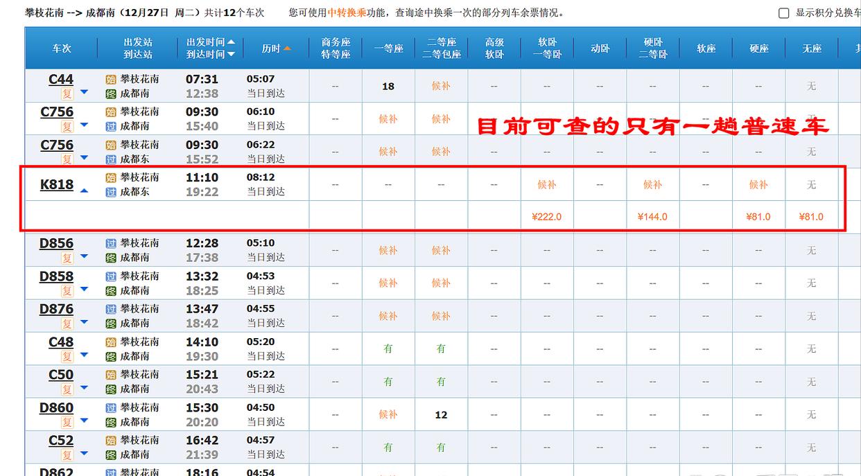861x476 pixels.
Task: Click 候补 for K818 hard sleeper
Action: 652,185
